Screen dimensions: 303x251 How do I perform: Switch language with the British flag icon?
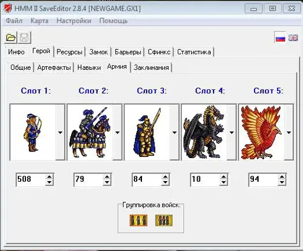point(293,37)
